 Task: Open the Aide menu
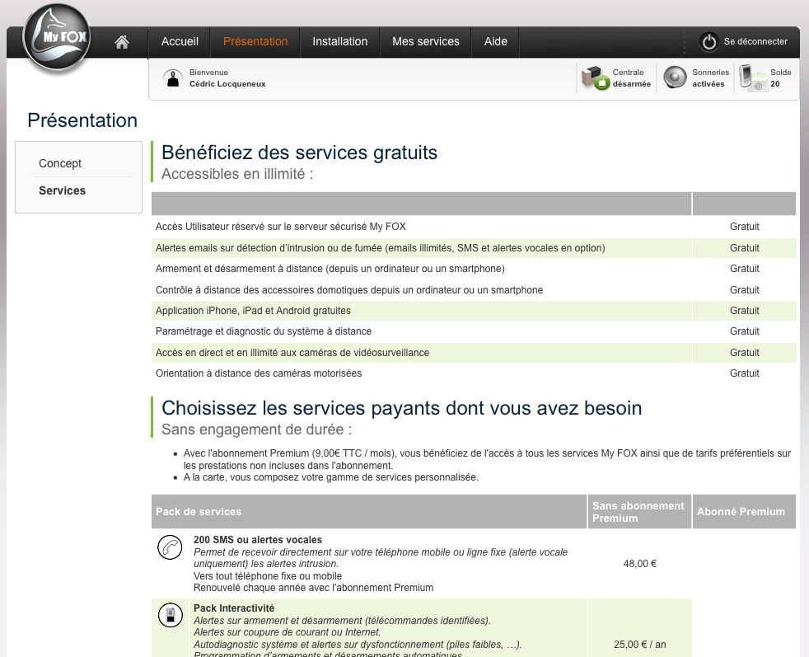(496, 42)
